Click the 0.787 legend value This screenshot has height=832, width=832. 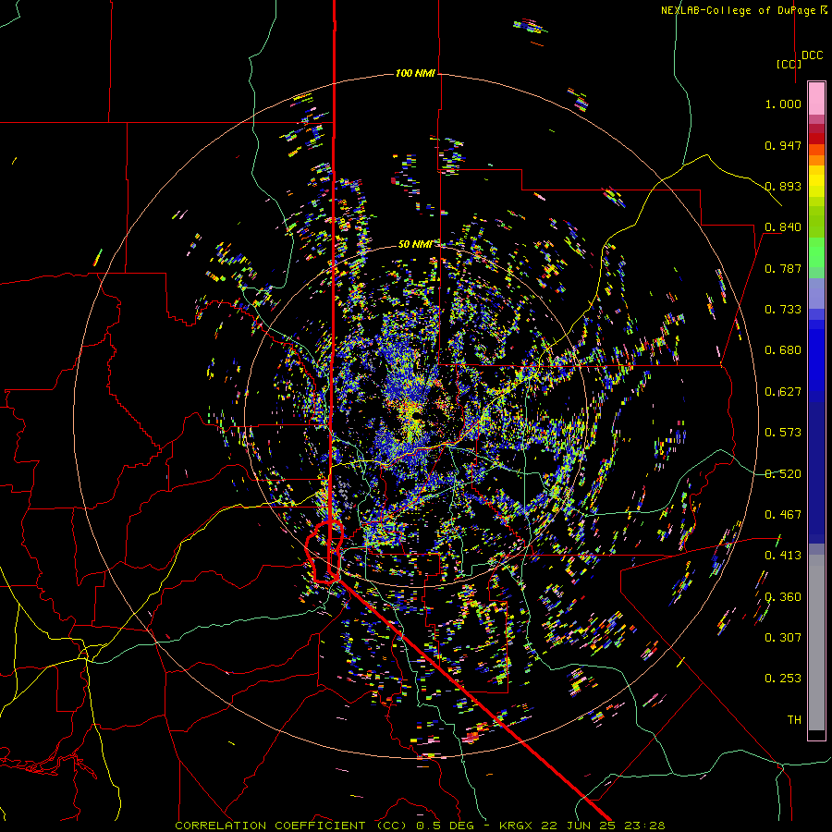point(783,268)
